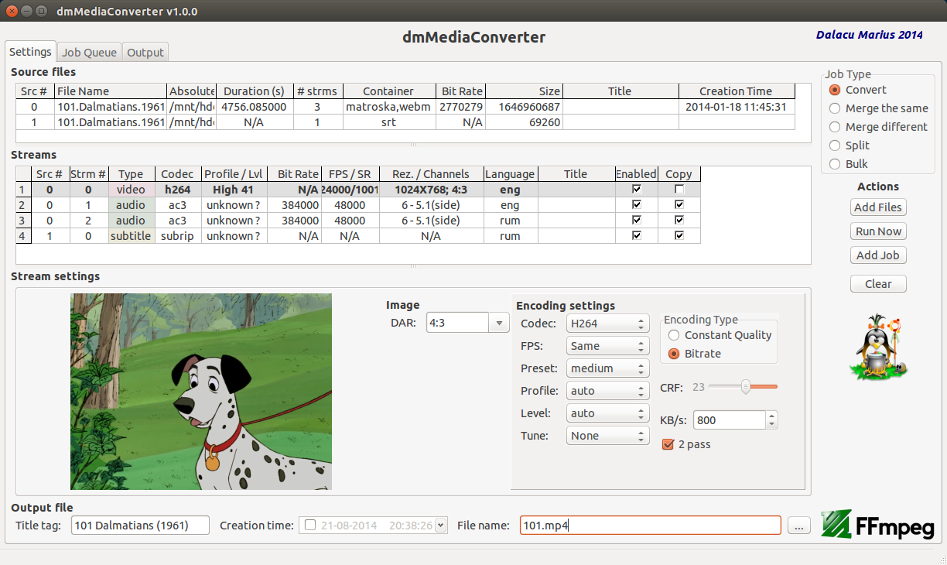Toggle Enabled for the h264 video stream
Image resolution: width=947 pixels, height=565 pixels.
(x=637, y=190)
